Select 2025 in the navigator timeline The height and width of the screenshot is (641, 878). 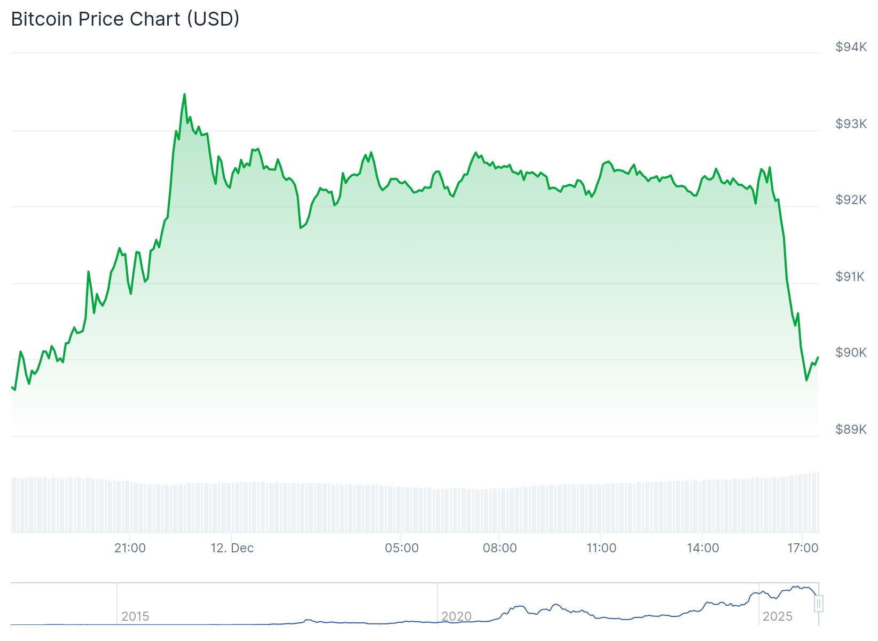point(777,616)
